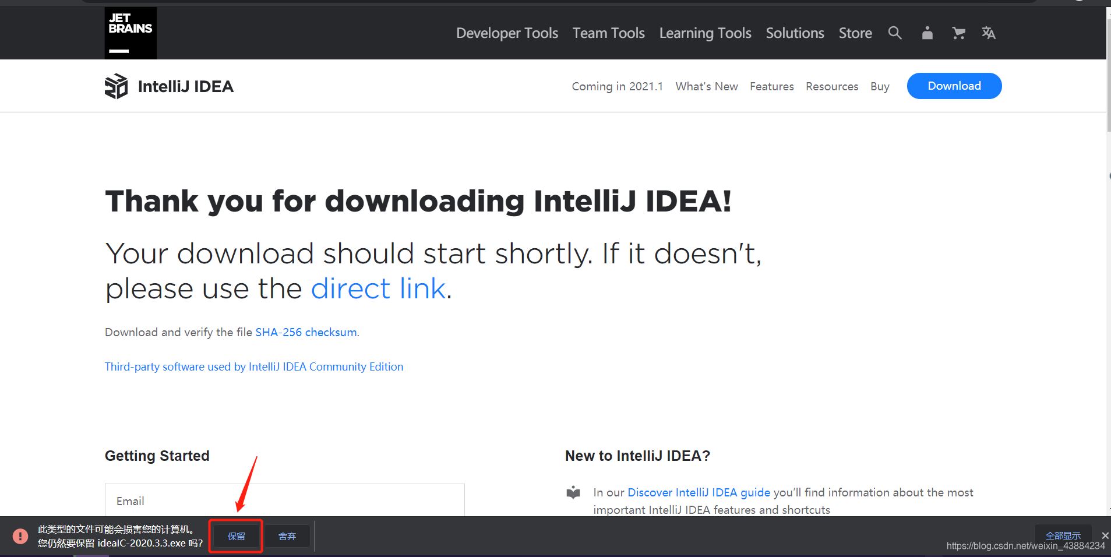Screen dimensions: 1111x557
Task: Close the download bar with the X
Action: (x=1105, y=535)
